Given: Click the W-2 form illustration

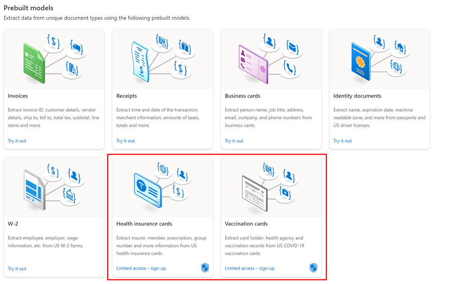Looking at the screenshot, I should (x=34, y=190).
